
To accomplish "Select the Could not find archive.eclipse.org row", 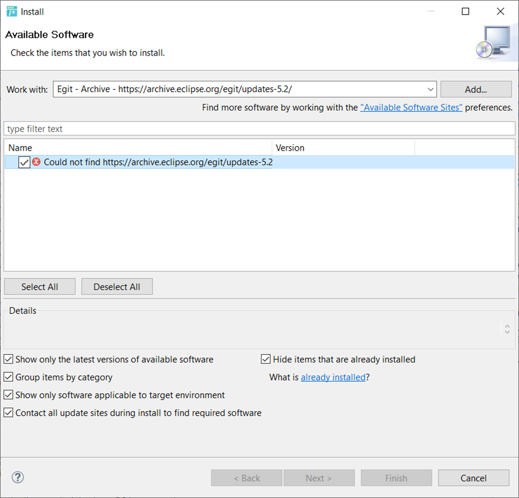I will [259, 162].
